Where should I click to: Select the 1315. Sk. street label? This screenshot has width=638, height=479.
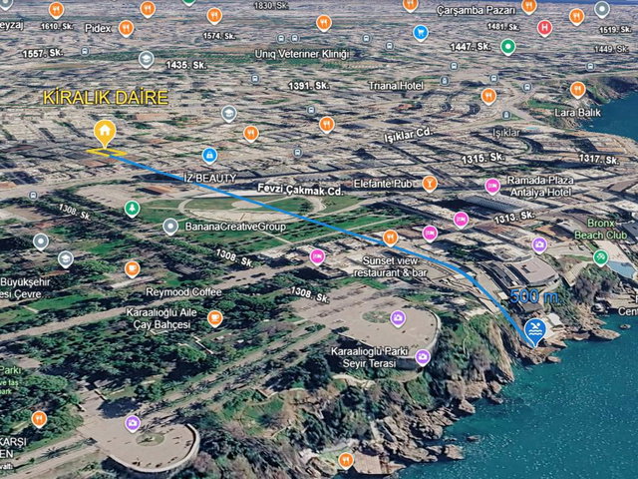[482, 158]
